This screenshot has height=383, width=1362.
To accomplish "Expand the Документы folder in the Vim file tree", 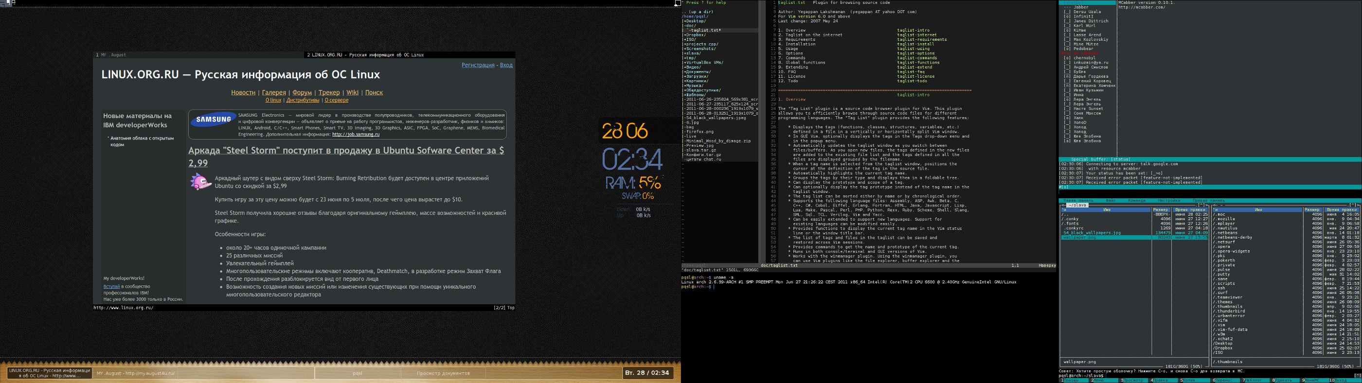I will 697,72.
